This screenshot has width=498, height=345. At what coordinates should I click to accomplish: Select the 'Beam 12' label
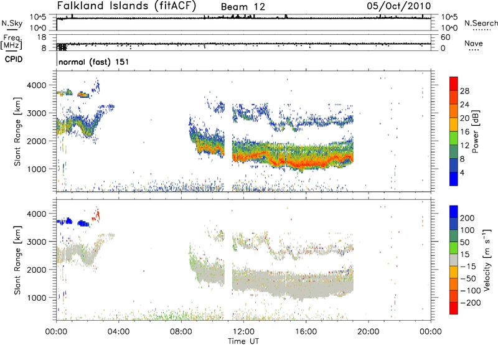click(x=243, y=7)
